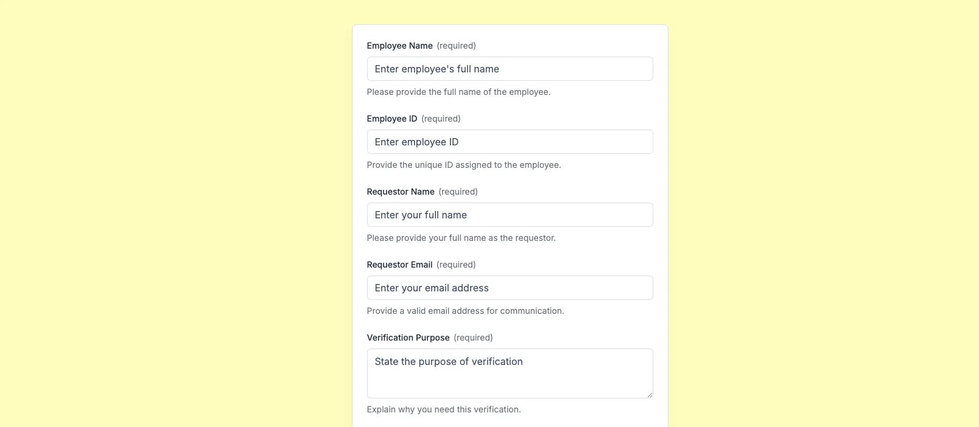Image resolution: width=979 pixels, height=427 pixels.
Task: Click the textarea resize handle
Action: pyautogui.click(x=649, y=395)
